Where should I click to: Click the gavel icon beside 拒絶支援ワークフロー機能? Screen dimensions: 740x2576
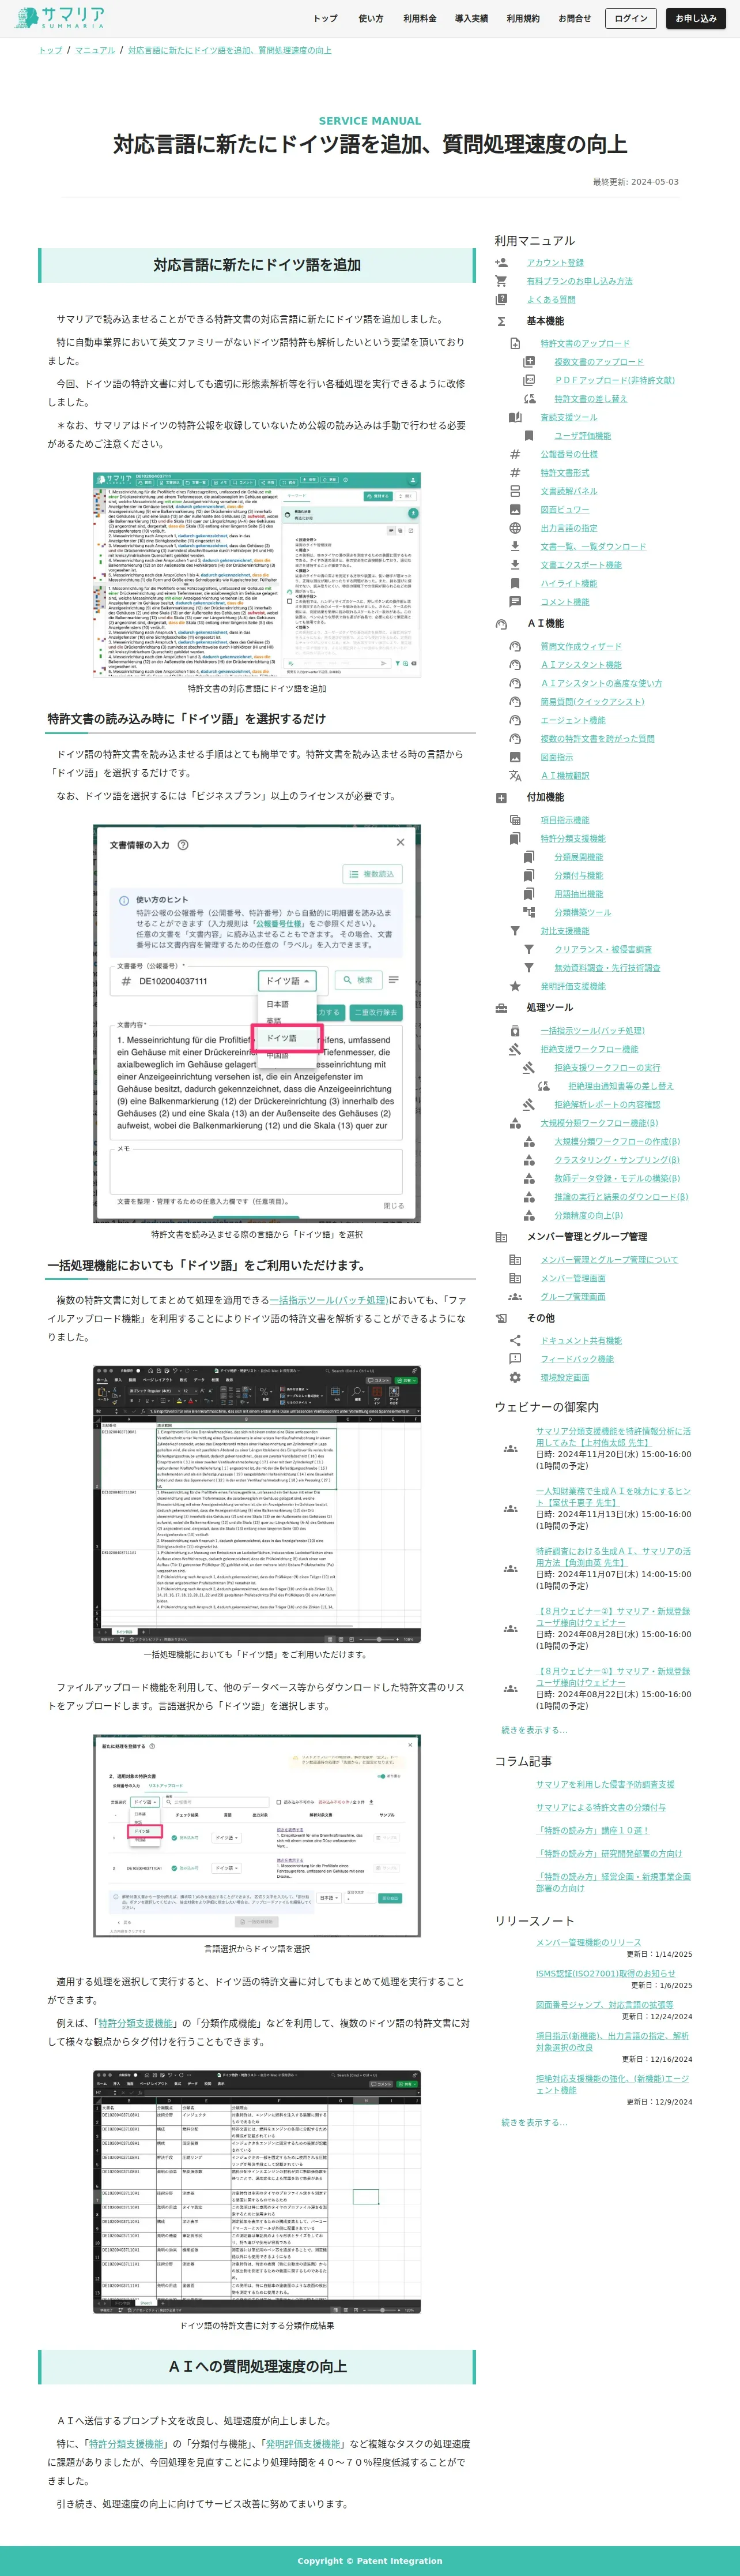point(515,1050)
